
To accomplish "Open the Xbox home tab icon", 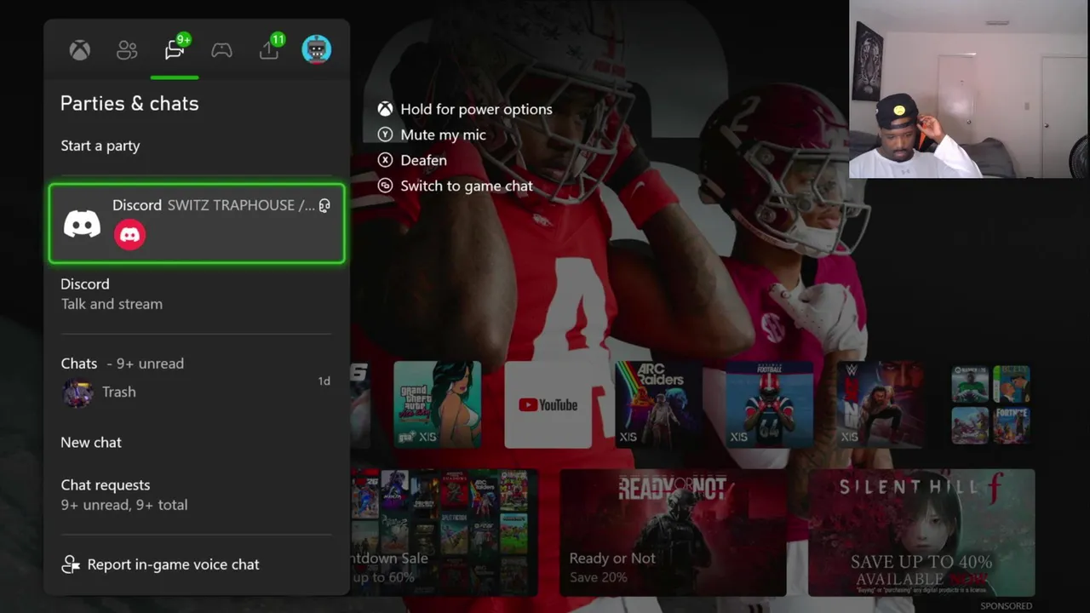I will click(x=80, y=50).
